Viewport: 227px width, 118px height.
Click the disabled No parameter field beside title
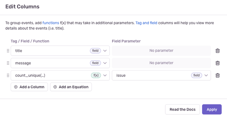click(x=161, y=51)
